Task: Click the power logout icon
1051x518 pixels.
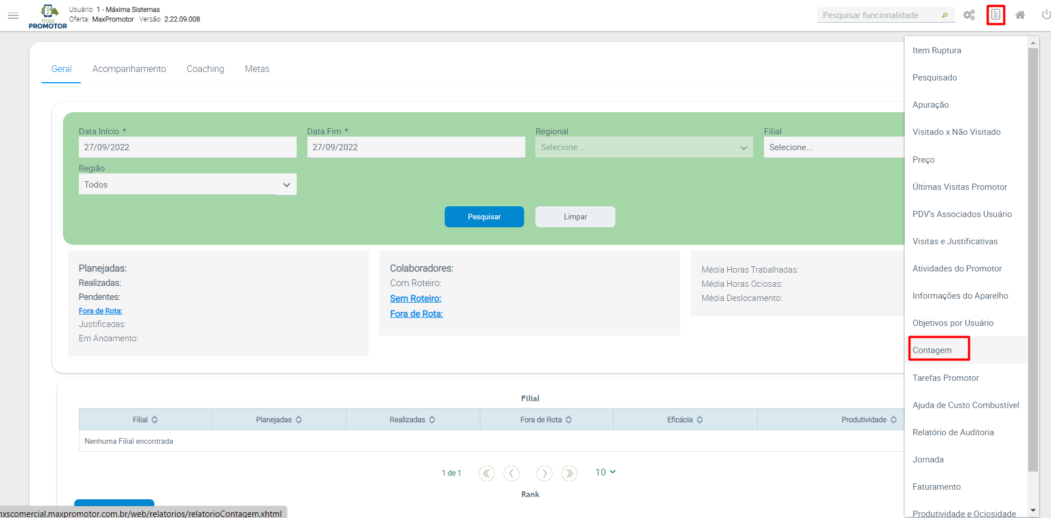Action: coord(1046,15)
